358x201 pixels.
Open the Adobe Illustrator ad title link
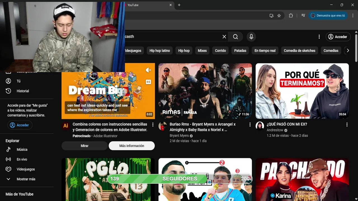(x=110, y=127)
